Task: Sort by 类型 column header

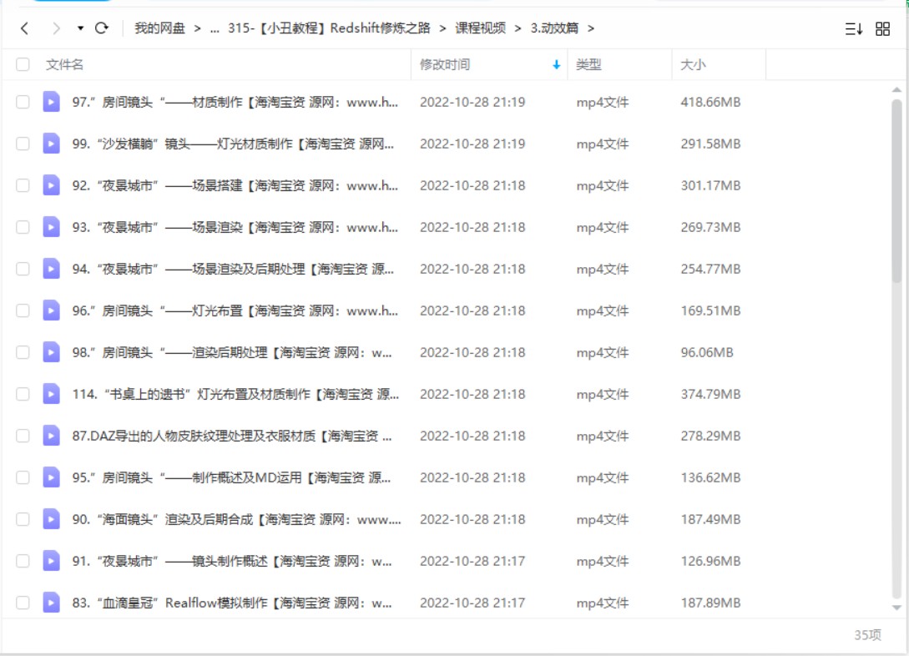Action: pos(588,64)
